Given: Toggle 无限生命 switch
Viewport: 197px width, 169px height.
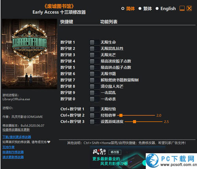Looking at the screenshot, I should pos(94,42).
